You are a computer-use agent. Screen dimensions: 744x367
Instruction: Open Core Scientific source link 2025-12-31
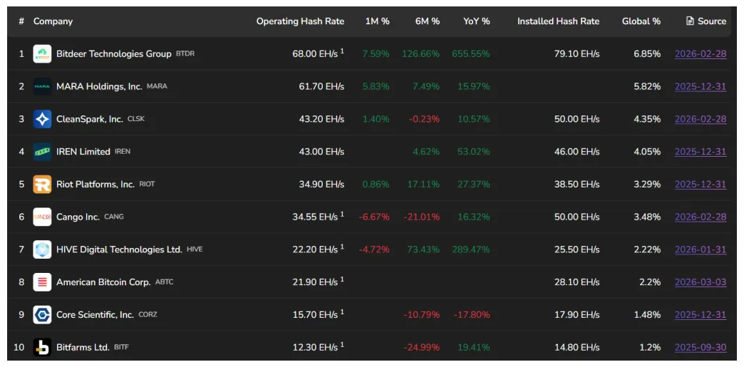pos(701,314)
